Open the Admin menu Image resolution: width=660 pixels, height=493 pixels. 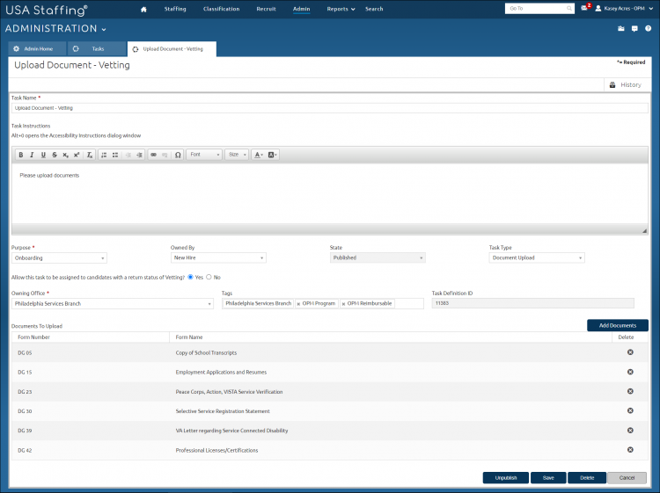coord(301,9)
